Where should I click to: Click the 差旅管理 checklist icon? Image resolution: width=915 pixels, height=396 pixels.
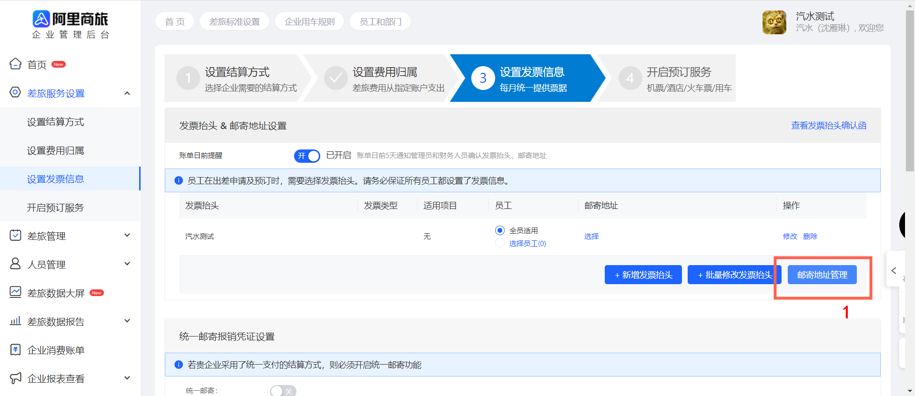[15, 235]
